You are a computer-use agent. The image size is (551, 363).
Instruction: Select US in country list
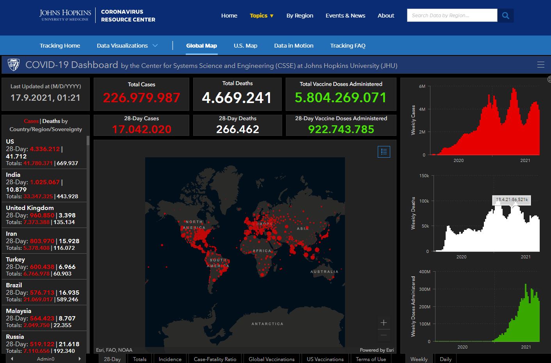coord(44,152)
